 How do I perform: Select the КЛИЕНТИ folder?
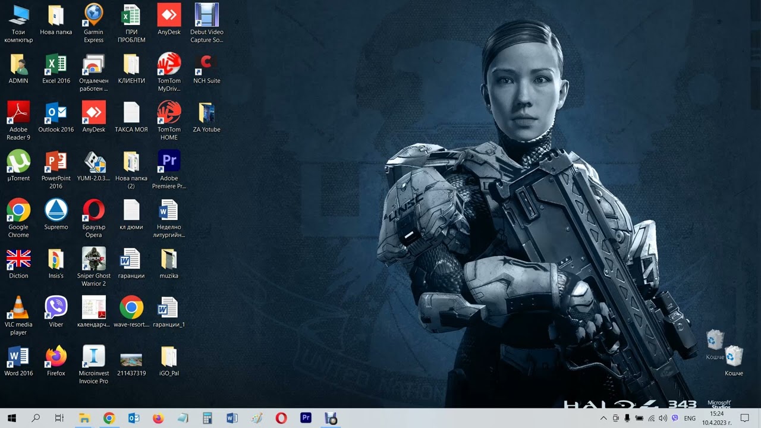point(131,69)
